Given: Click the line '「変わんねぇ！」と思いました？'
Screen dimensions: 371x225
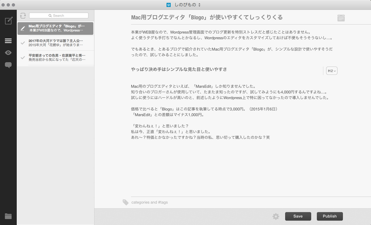Looking at the screenshot, I should pos(160,126).
